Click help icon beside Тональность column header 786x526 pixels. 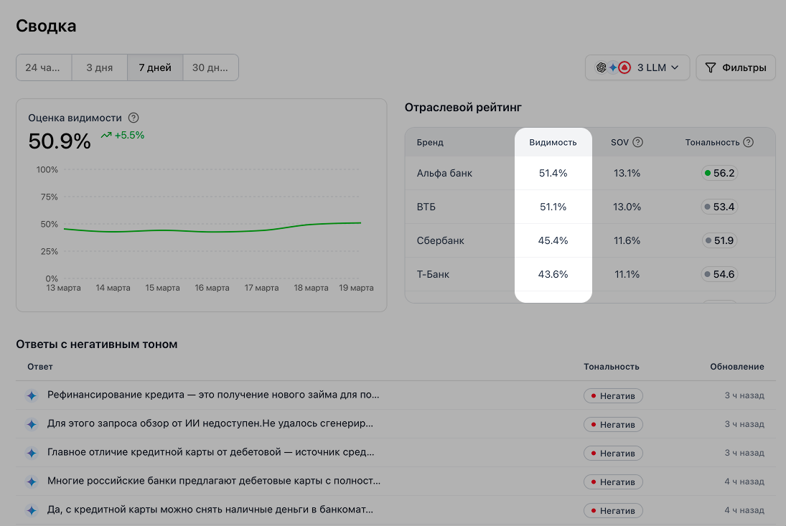click(749, 142)
